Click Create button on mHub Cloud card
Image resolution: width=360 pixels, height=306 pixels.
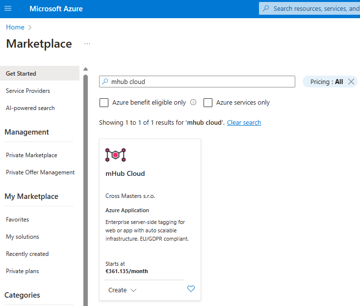point(117,290)
